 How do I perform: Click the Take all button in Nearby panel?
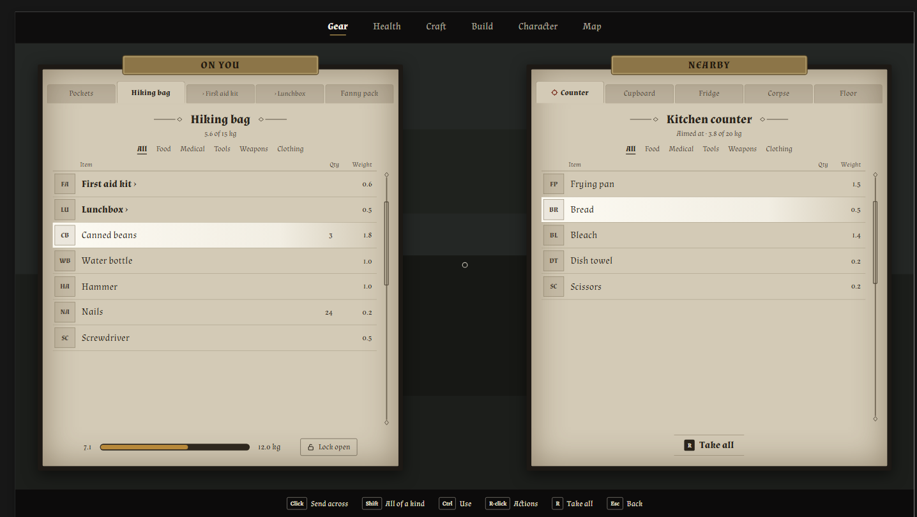click(x=709, y=445)
